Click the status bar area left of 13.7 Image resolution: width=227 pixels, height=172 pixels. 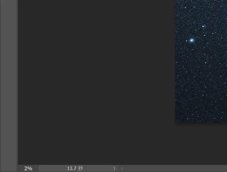coord(52,169)
